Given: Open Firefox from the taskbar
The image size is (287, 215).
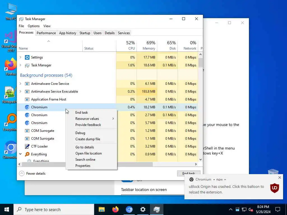Looking at the screenshot, I should pyautogui.click(x=115, y=209).
